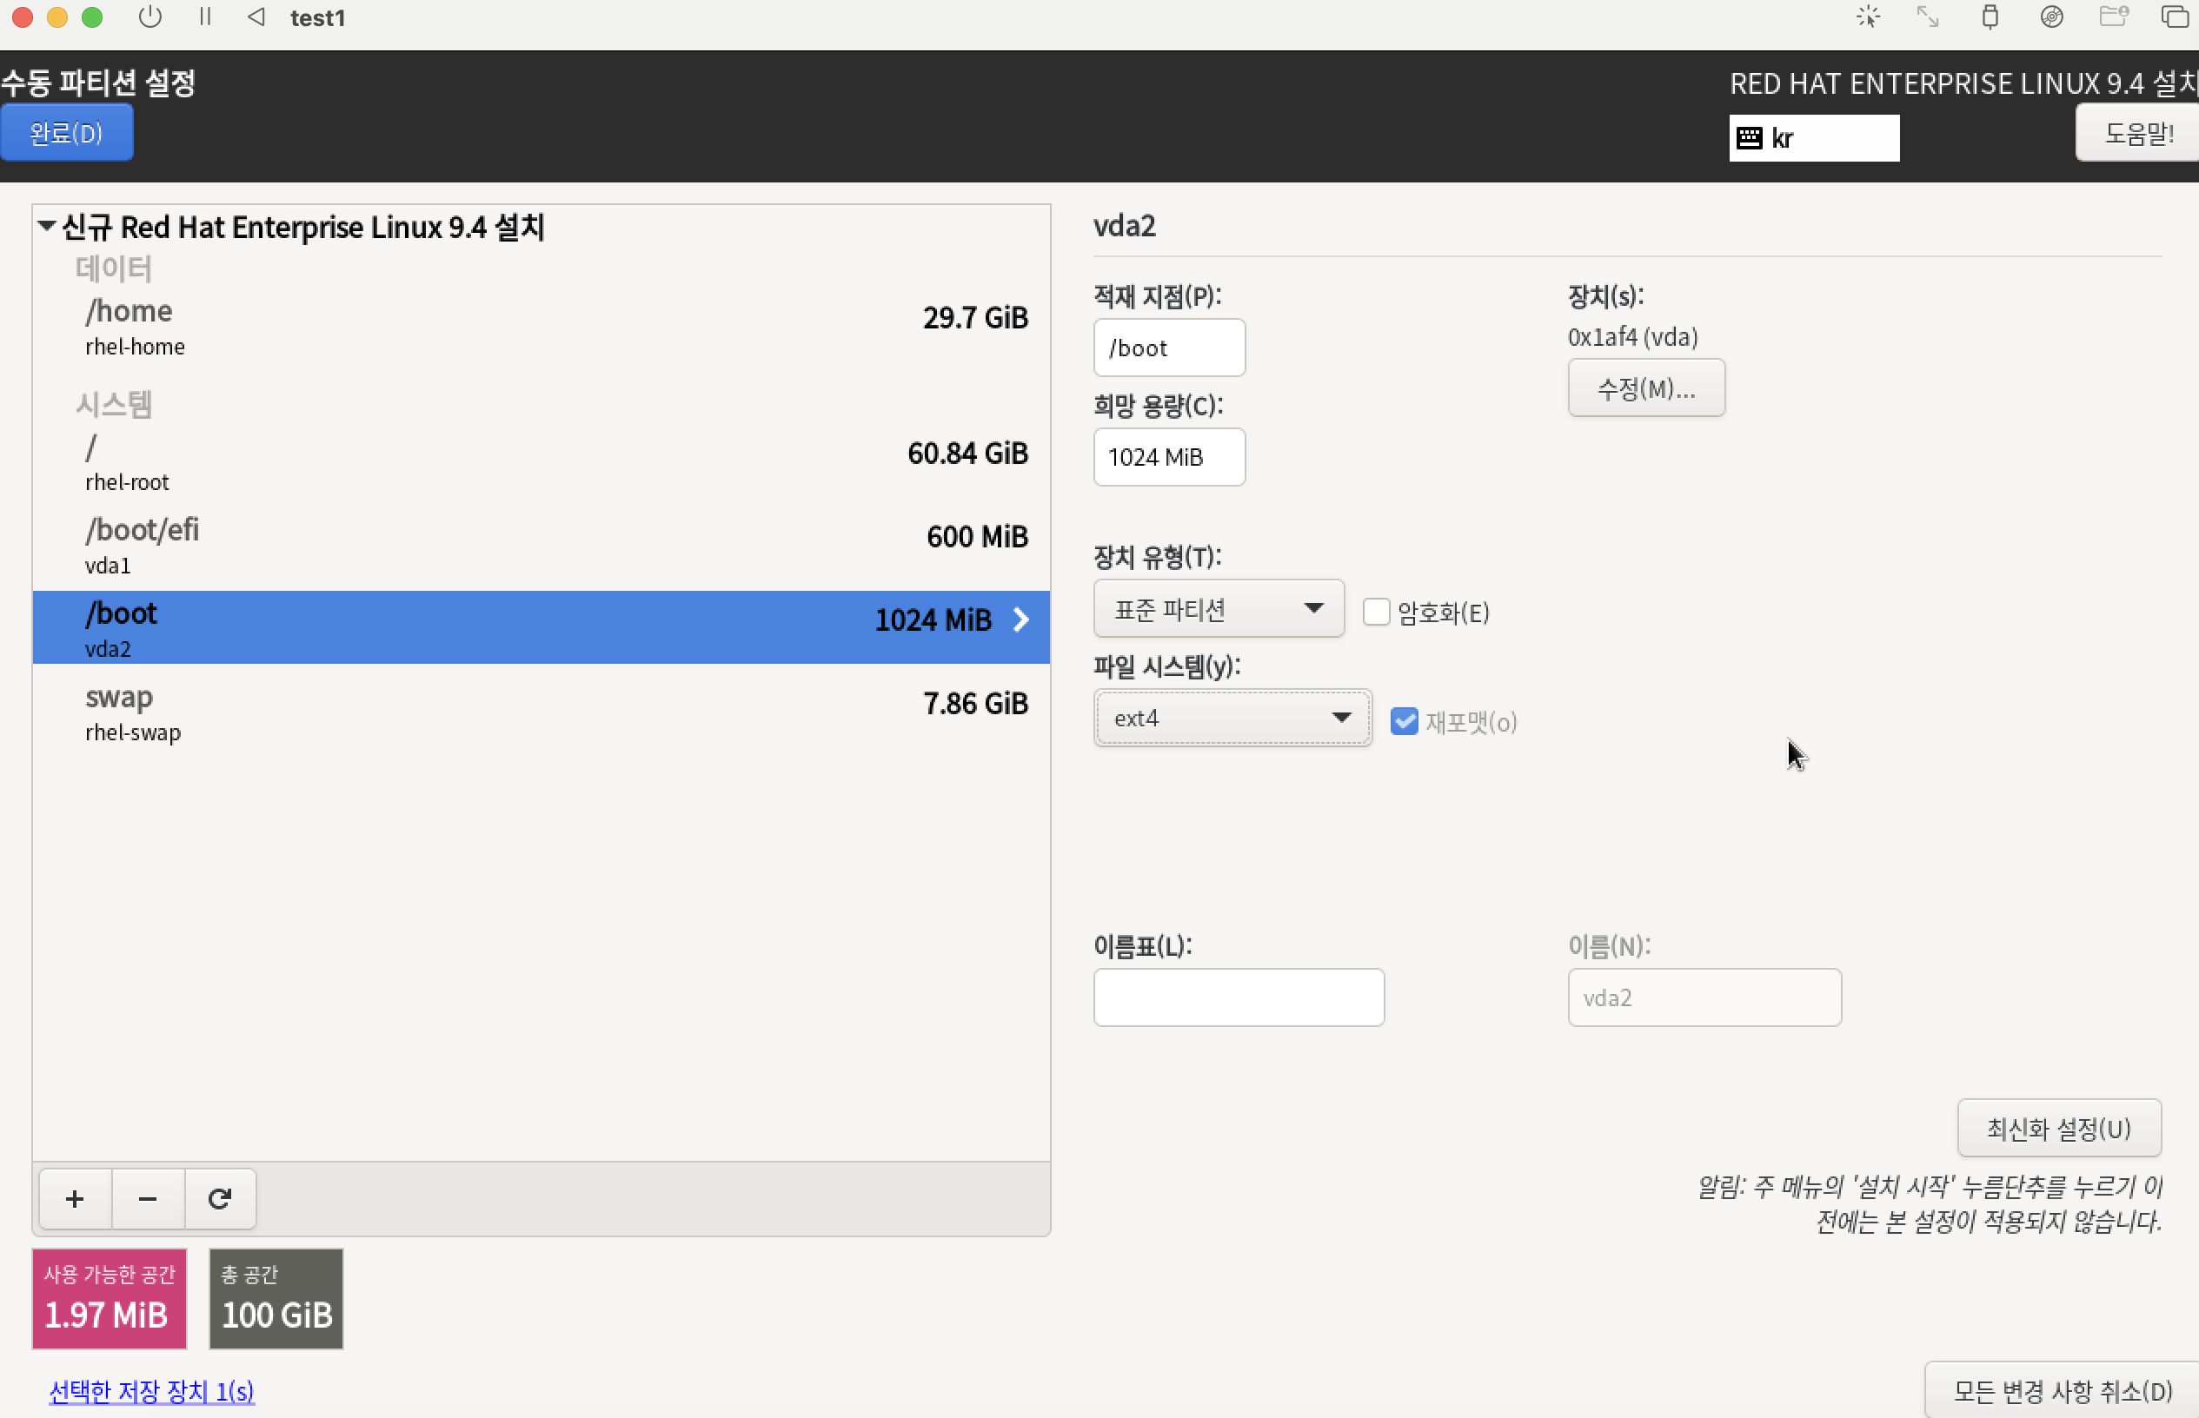Open the shared folder icon in the title bar
Image resolution: width=2199 pixels, height=1418 pixels.
point(2112,17)
